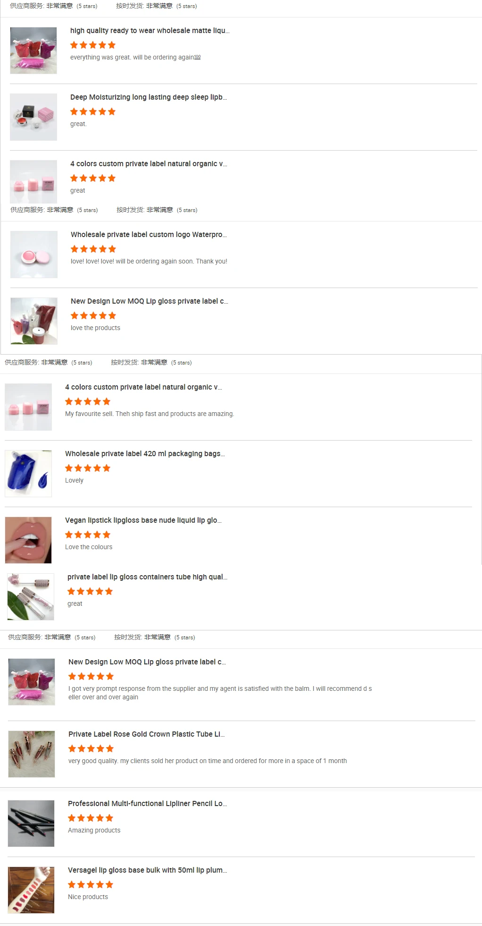This screenshot has width=482, height=926.
Task: Open the blue packaging bag product image
Action: pyautogui.click(x=28, y=474)
